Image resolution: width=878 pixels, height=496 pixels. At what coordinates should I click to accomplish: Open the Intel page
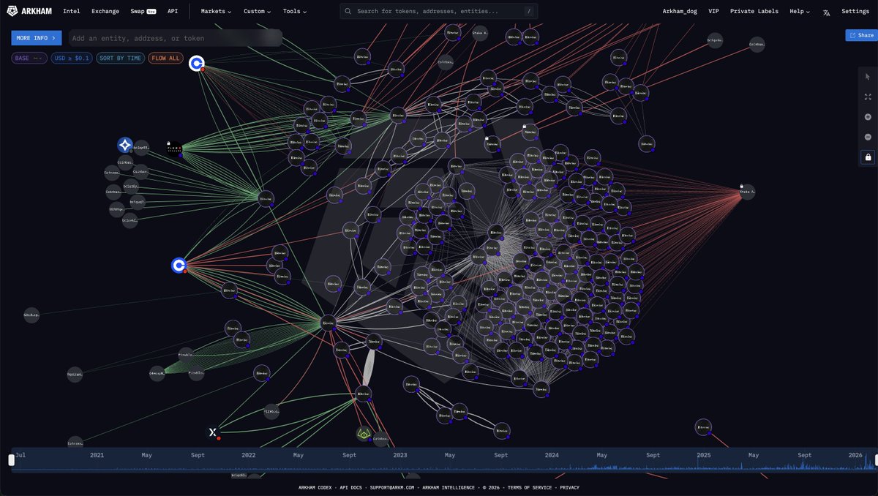pyautogui.click(x=72, y=11)
